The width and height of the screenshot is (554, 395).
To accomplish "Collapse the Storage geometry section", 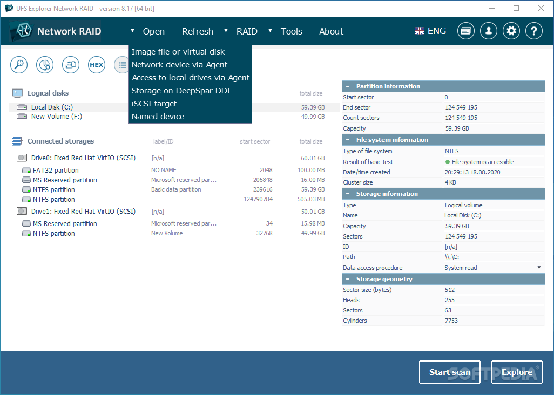I will pyautogui.click(x=348, y=279).
